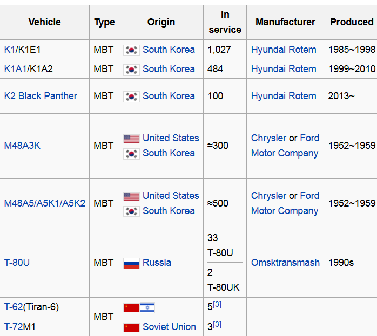Open South Korea link in M48A3K row
The width and height of the screenshot is (377, 336).
point(169,153)
